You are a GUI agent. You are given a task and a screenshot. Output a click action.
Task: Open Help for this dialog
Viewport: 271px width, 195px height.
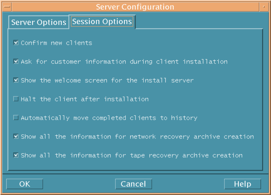(x=242, y=184)
